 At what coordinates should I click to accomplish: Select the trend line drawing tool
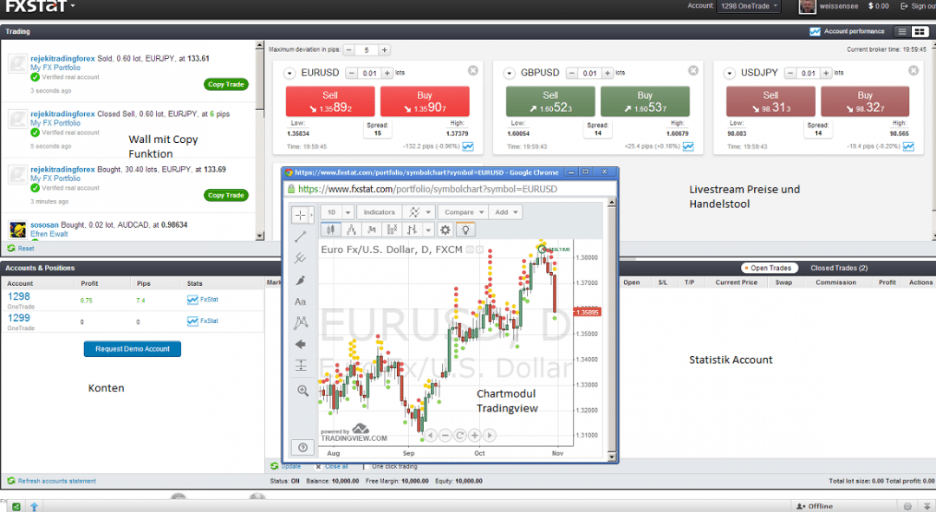[301, 236]
